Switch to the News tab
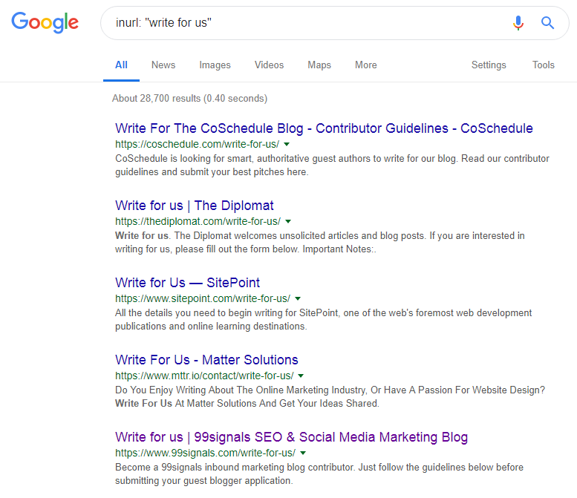Viewport: 577px width, 498px height. 163,65
